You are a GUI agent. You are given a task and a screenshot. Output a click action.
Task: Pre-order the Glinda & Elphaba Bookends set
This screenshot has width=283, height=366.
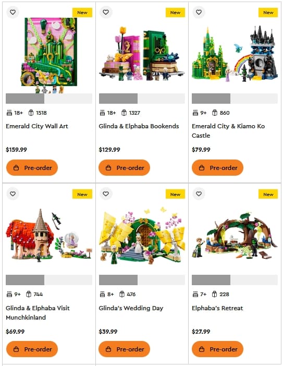point(125,167)
